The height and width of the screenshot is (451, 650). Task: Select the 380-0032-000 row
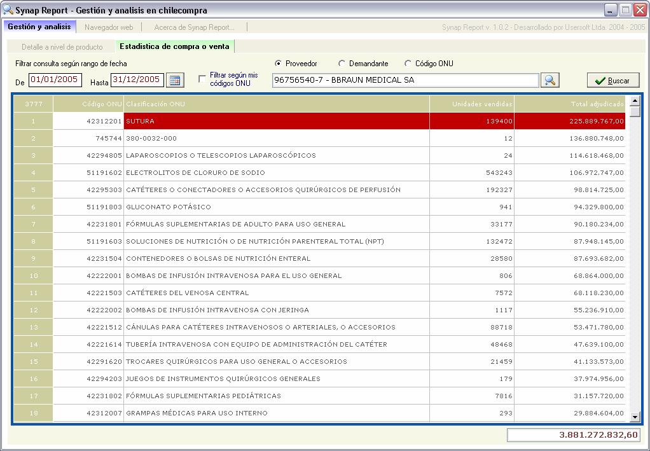coord(320,139)
